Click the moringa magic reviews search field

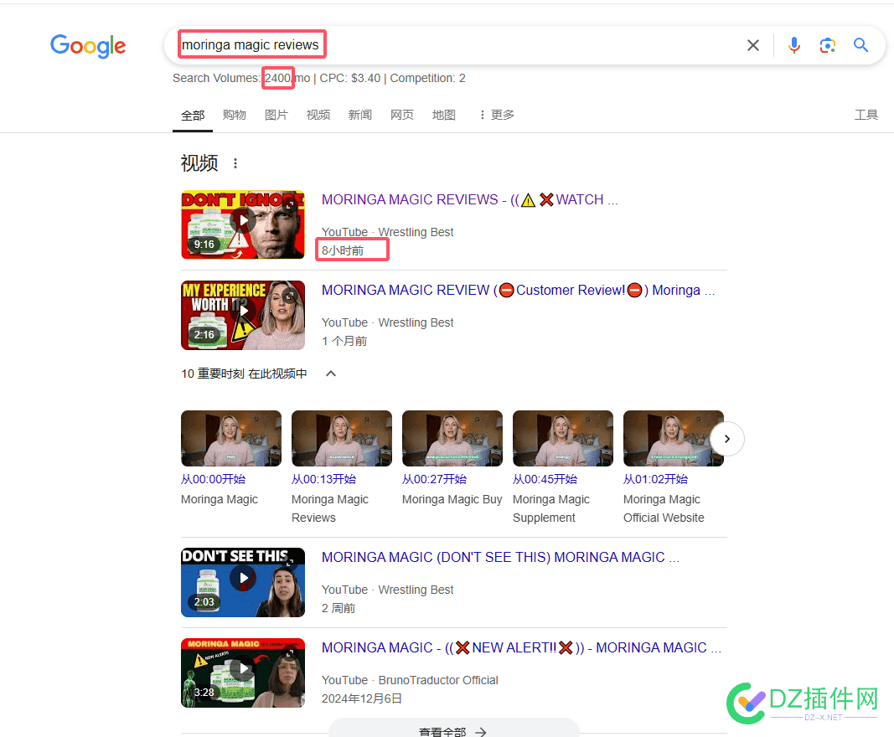click(445, 45)
